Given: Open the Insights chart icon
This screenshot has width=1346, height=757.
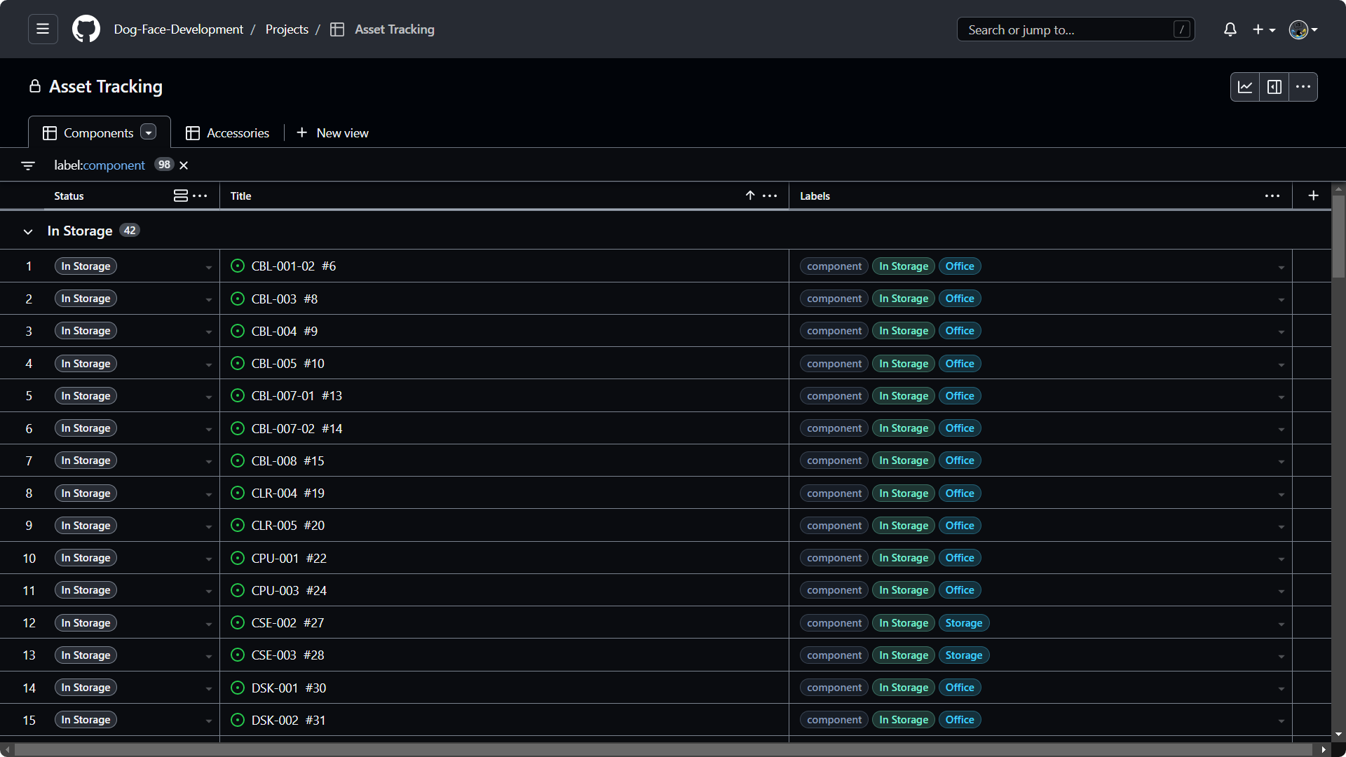Looking at the screenshot, I should tap(1245, 87).
